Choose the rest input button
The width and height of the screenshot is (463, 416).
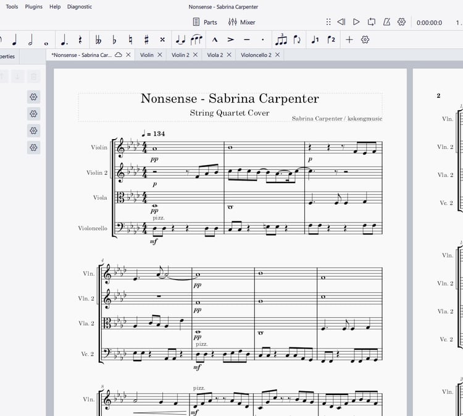tap(80, 40)
